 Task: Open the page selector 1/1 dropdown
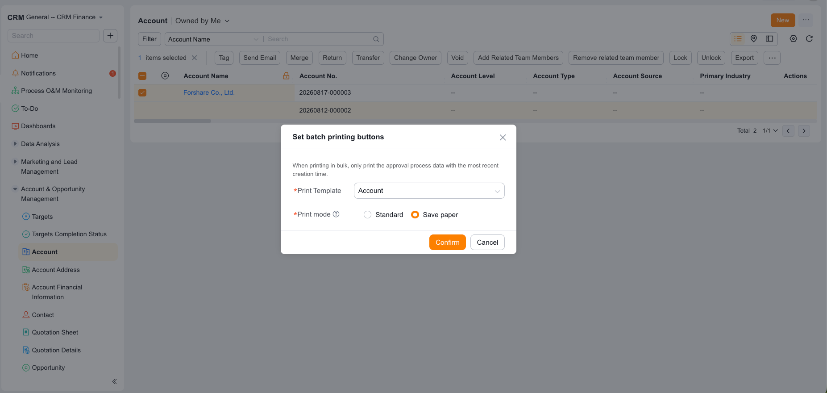tap(770, 131)
